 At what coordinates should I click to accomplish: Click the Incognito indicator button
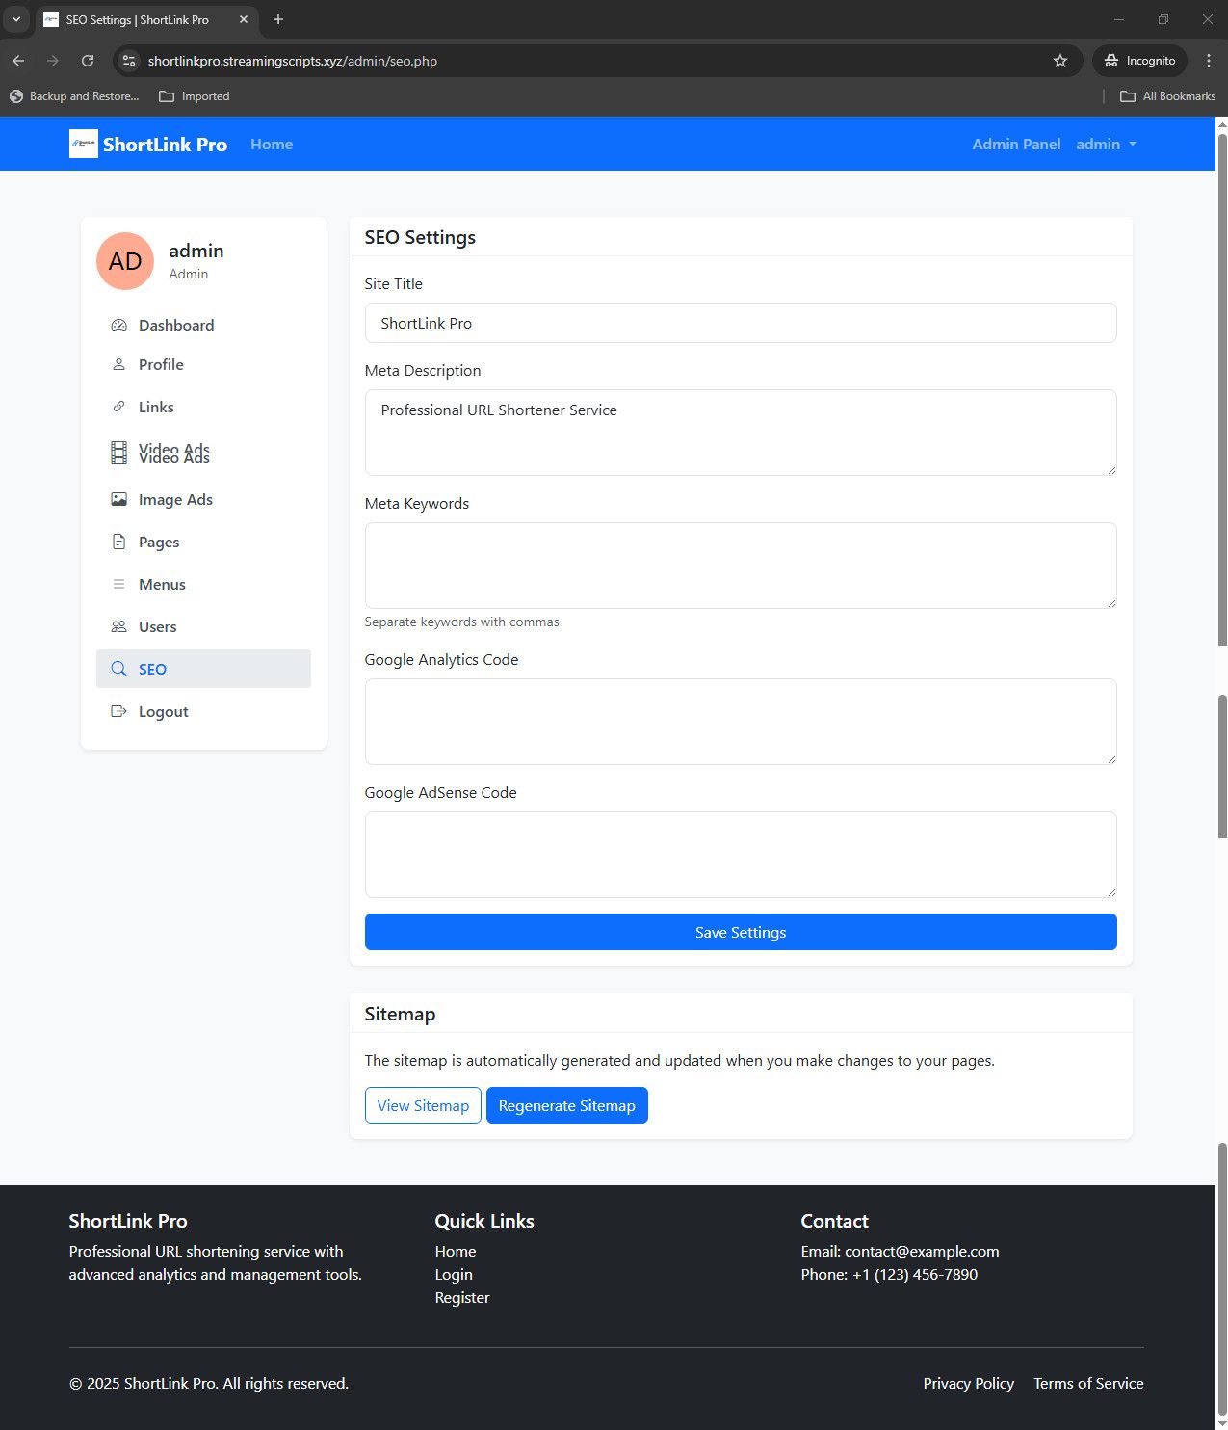pyautogui.click(x=1139, y=61)
